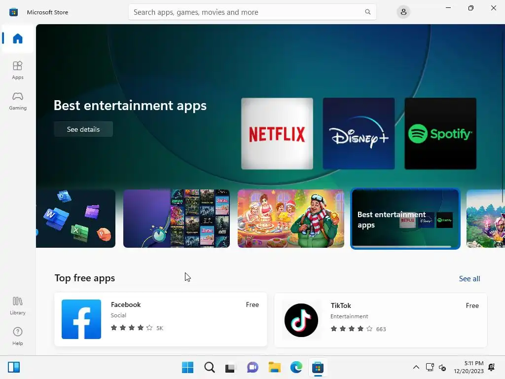
Task: Open Chat app on taskbar
Action: pos(252,367)
